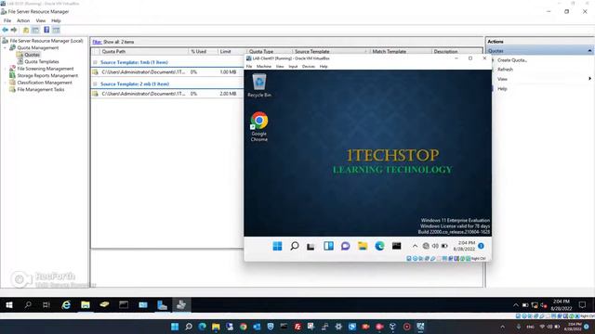
Task: Open the Help menu of File Server Resource Manager
Action: 56,20
